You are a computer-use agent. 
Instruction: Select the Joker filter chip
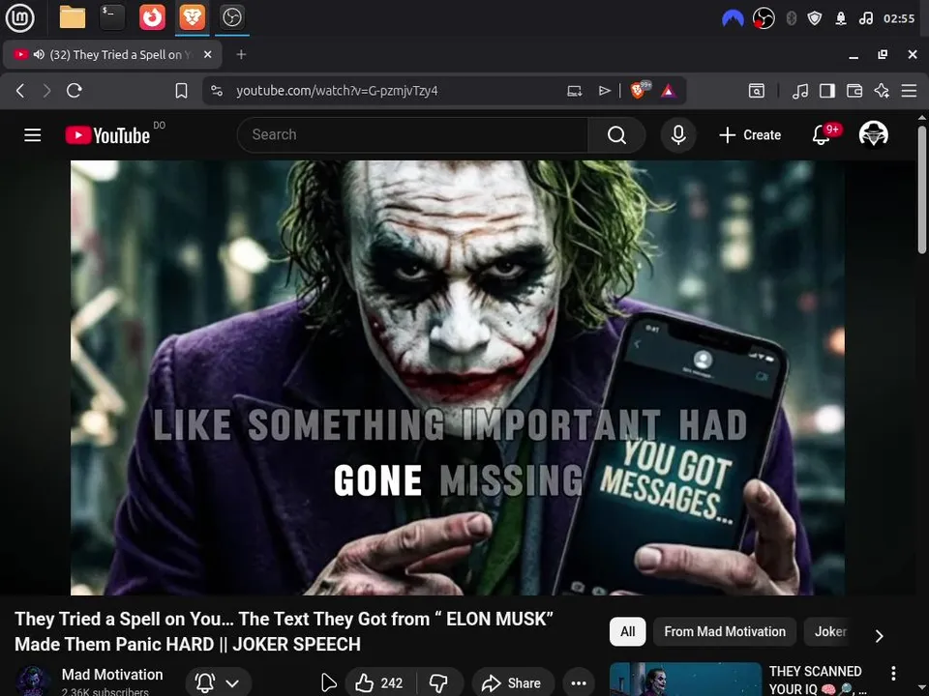[x=830, y=631]
